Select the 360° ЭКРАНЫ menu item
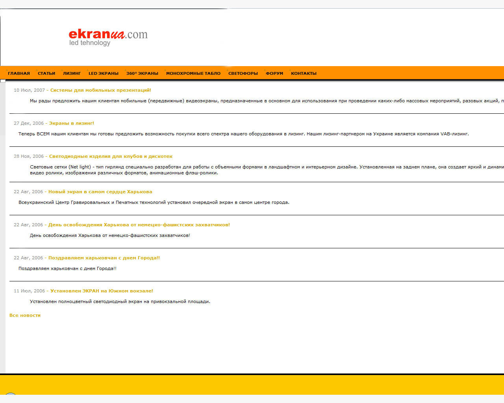The image size is (504, 403). click(142, 73)
